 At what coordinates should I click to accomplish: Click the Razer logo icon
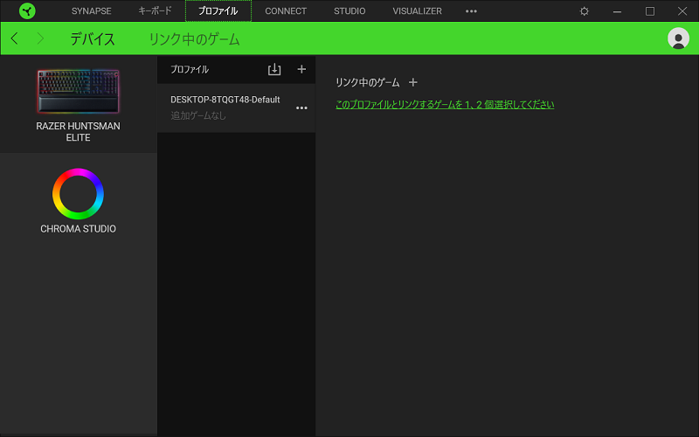[27, 10]
